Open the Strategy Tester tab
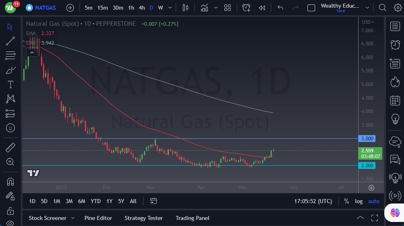The height and width of the screenshot is (226, 404). (144, 218)
